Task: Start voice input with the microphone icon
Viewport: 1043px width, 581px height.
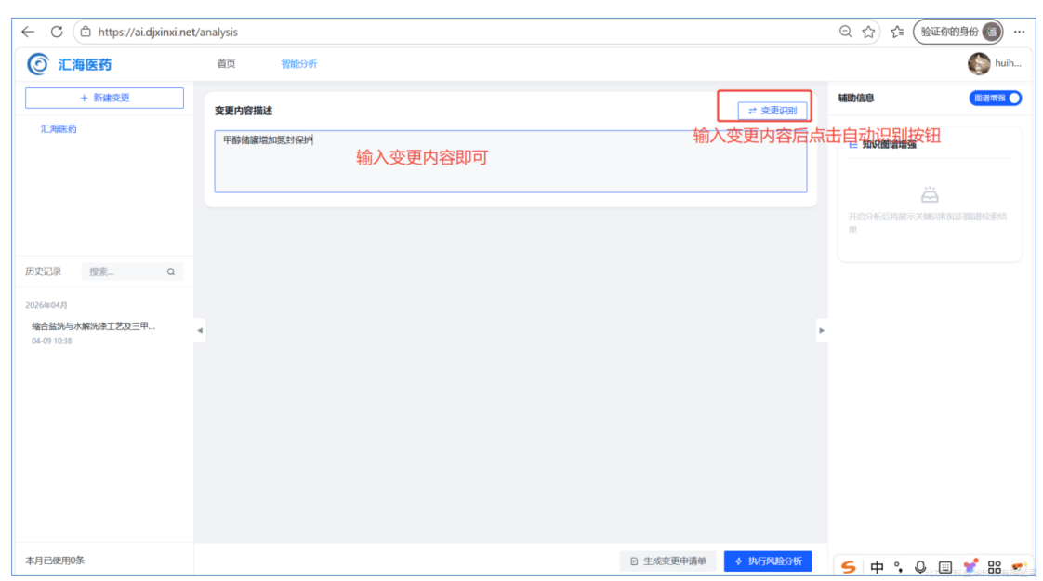Action: pyautogui.click(x=920, y=567)
